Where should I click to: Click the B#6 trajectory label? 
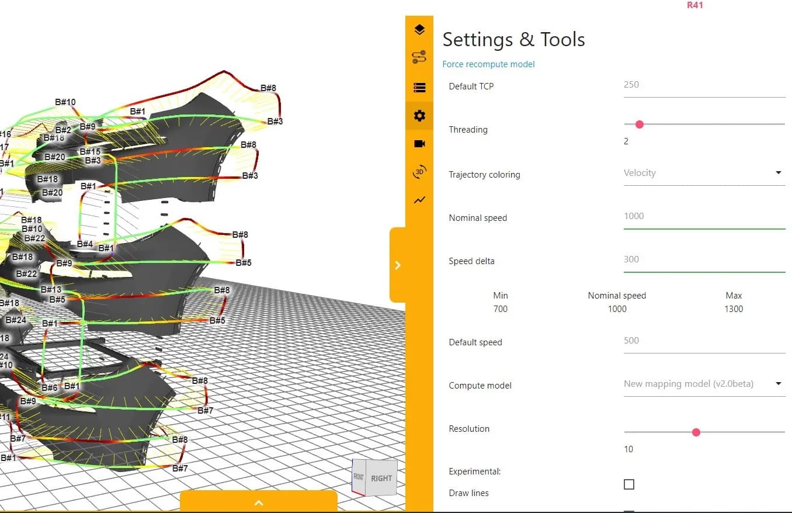pyautogui.click(x=50, y=388)
